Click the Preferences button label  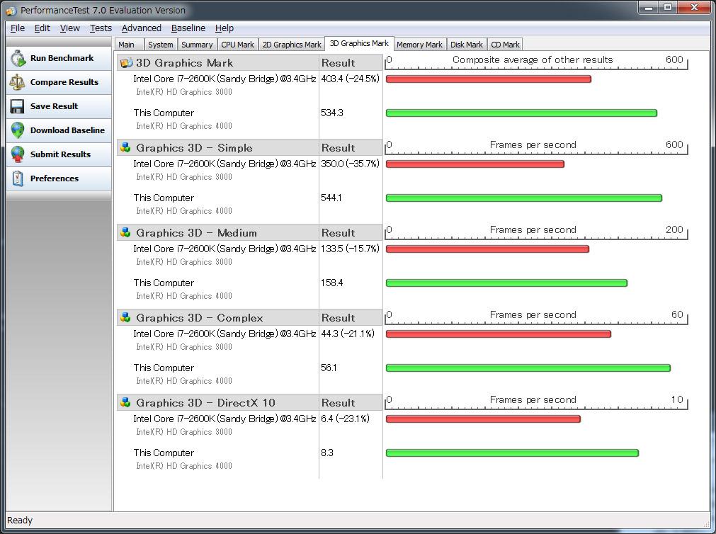pos(55,178)
